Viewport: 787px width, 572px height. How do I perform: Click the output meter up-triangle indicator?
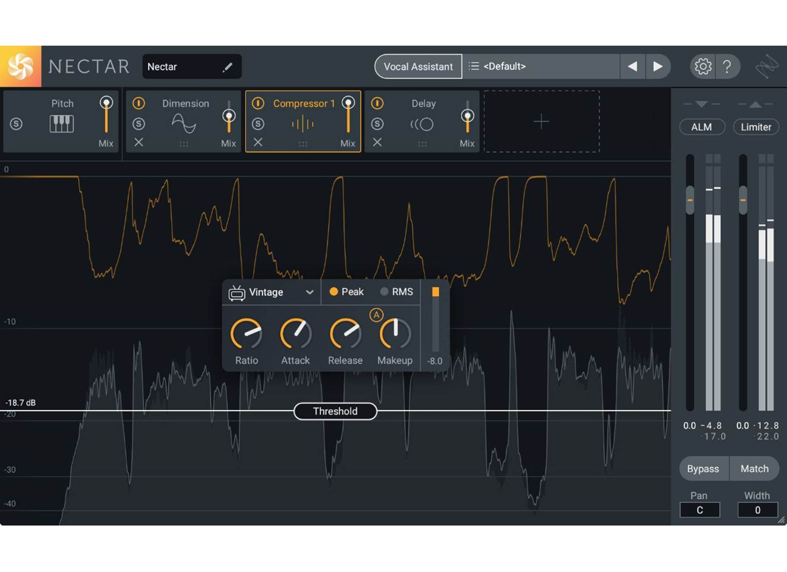755,104
